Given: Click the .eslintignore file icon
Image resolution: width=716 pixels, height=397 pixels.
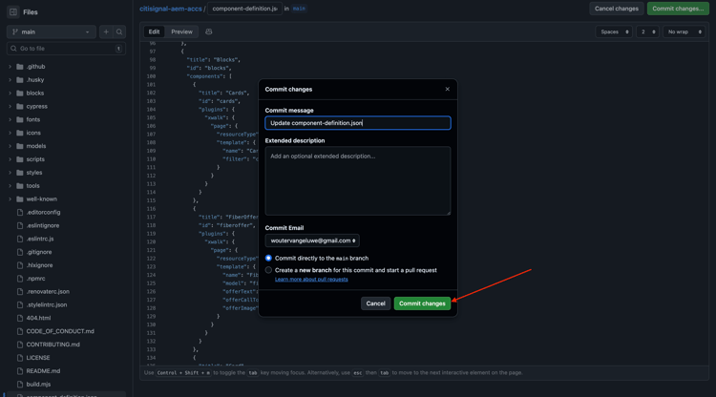Looking at the screenshot, I should (x=20, y=225).
